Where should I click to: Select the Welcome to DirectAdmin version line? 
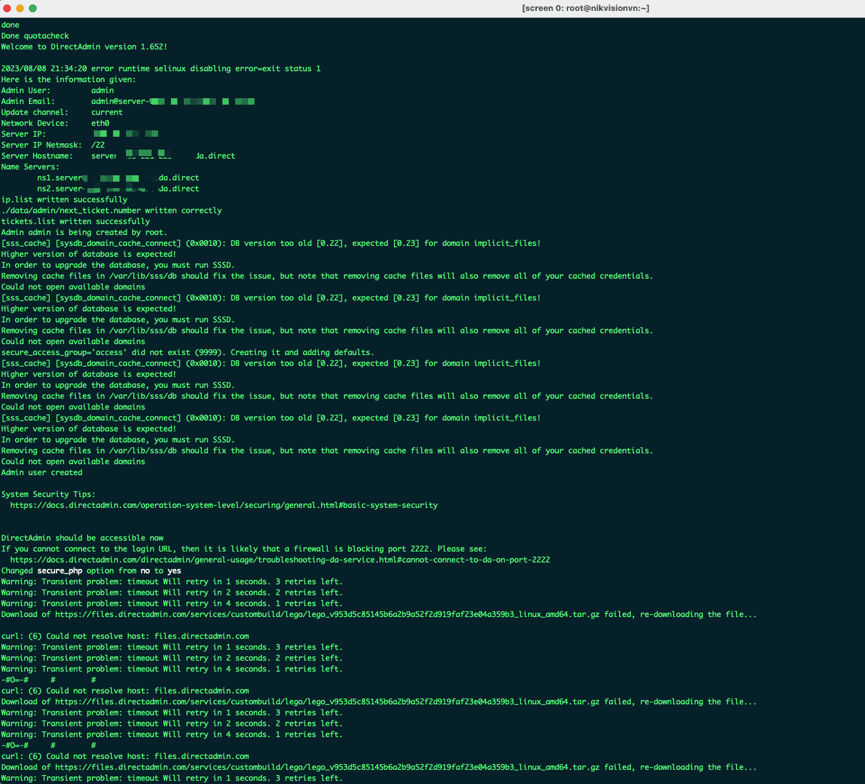coord(84,47)
